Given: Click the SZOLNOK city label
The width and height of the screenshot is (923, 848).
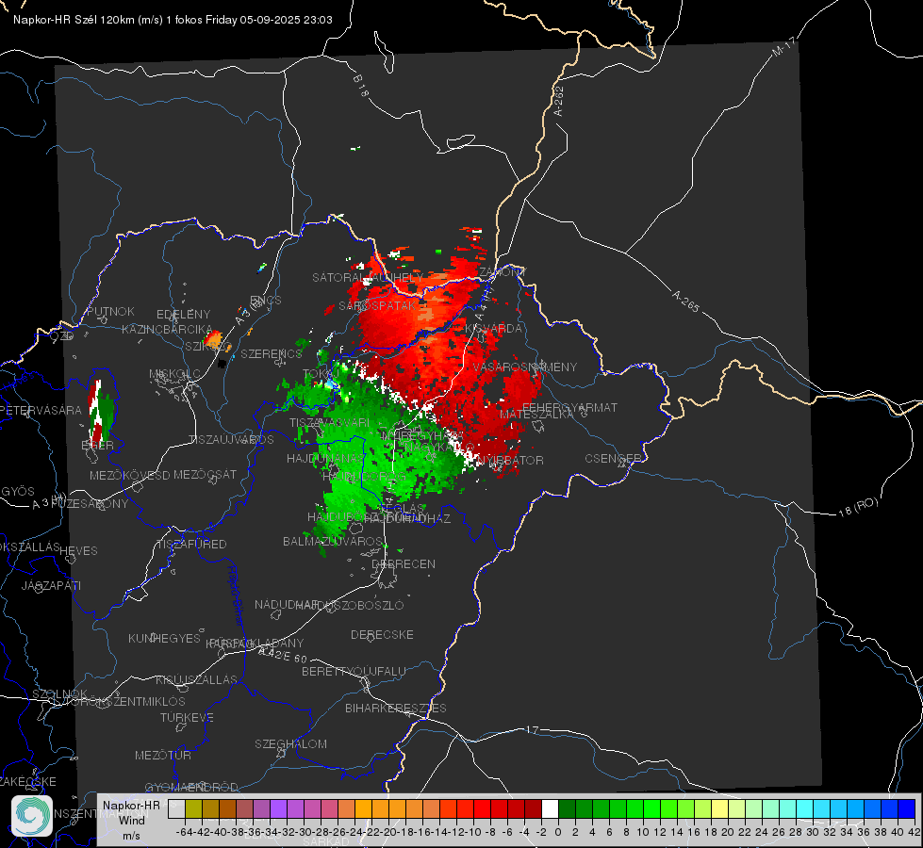Looking at the screenshot, I should coord(60,694).
